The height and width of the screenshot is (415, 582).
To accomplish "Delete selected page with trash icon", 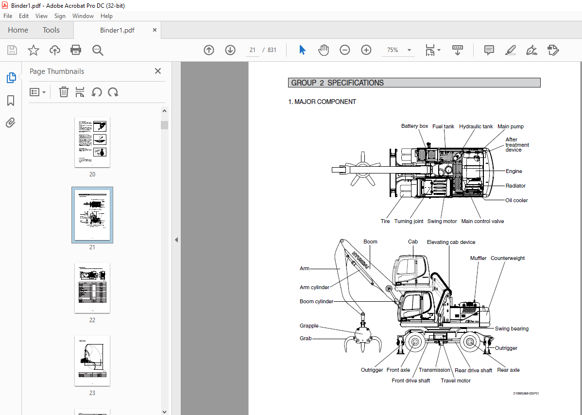I will (x=64, y=92).
